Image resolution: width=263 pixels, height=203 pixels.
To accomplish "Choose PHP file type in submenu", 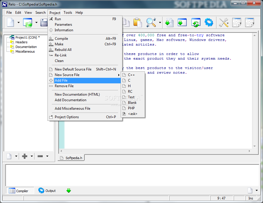I will coord(133,108).
